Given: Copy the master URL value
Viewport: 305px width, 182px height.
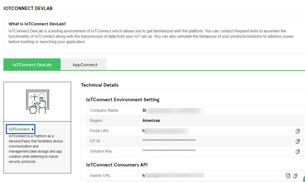Looking at the screenshot, I should [295, 176].
